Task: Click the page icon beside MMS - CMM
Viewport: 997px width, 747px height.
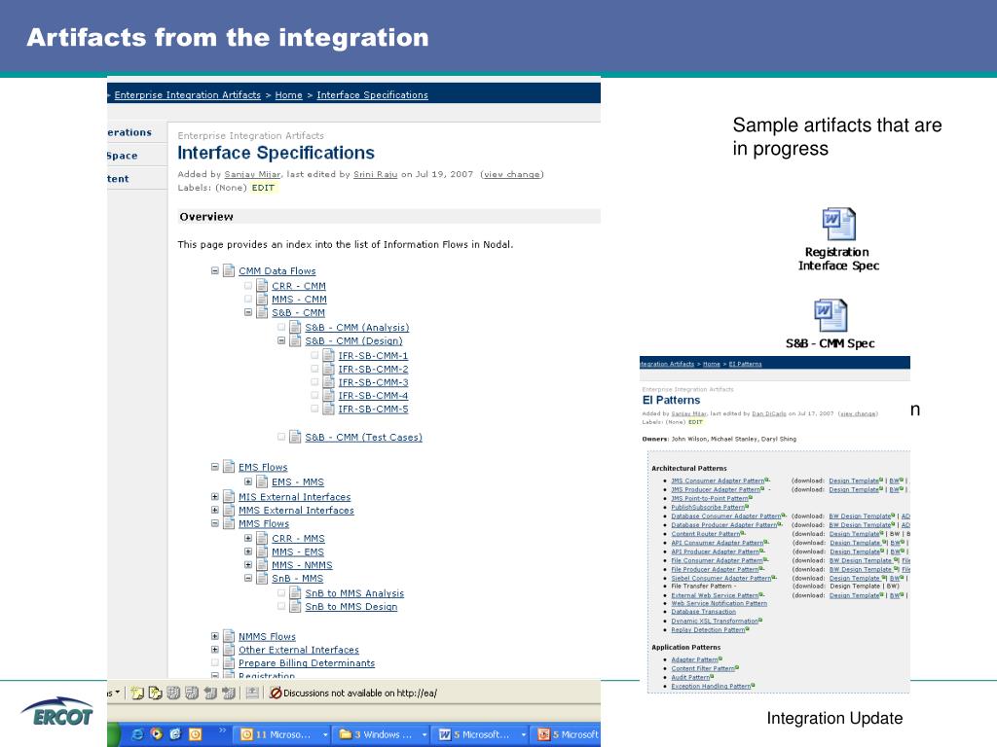Action: coord(262,300)
